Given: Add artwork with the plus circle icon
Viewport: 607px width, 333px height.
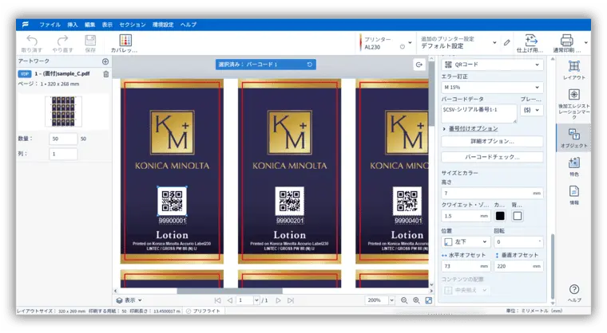Looking at the screenshot, I should pyautogui.click(x=105, y=61).
